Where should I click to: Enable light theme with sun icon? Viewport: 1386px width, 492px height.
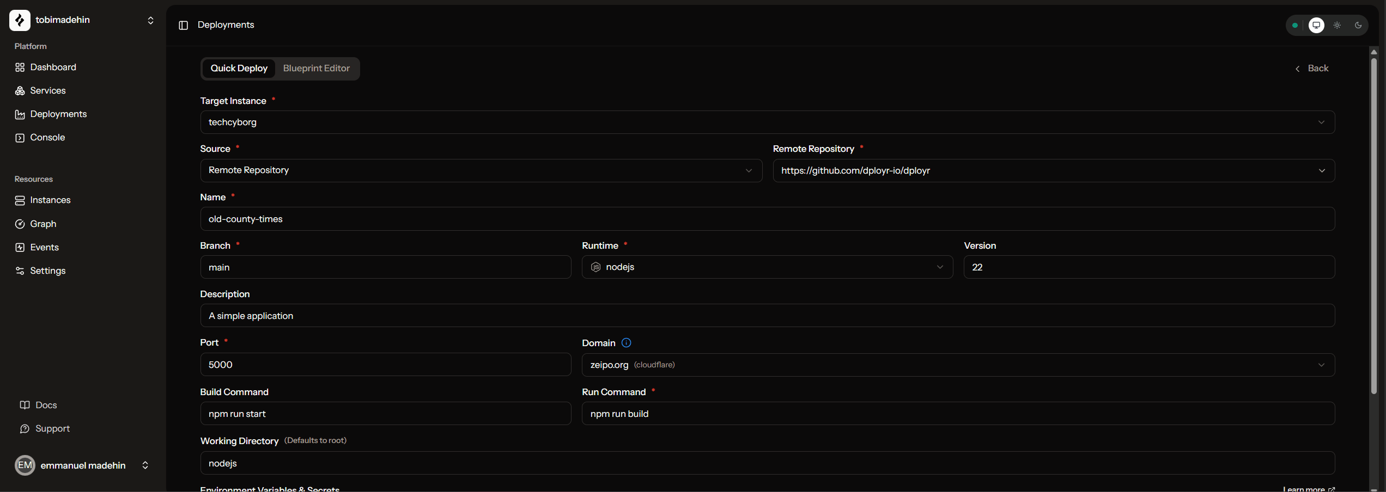tap(1337, 25)
